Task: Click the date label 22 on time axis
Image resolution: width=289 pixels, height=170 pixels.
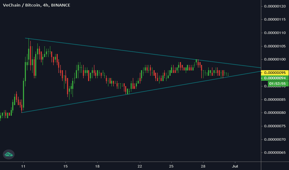Action: tap(140, 166)
